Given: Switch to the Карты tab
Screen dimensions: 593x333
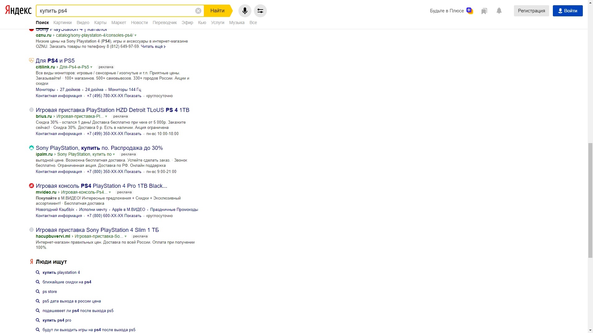Looking at the screenshot, I should (x=100, y=23).
